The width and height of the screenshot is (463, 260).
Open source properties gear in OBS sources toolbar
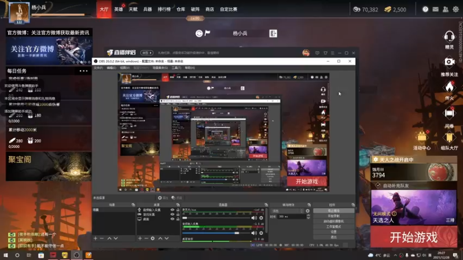(x=153, y=238)
